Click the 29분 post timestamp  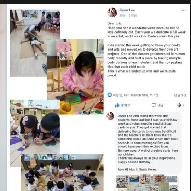point(122,15)
